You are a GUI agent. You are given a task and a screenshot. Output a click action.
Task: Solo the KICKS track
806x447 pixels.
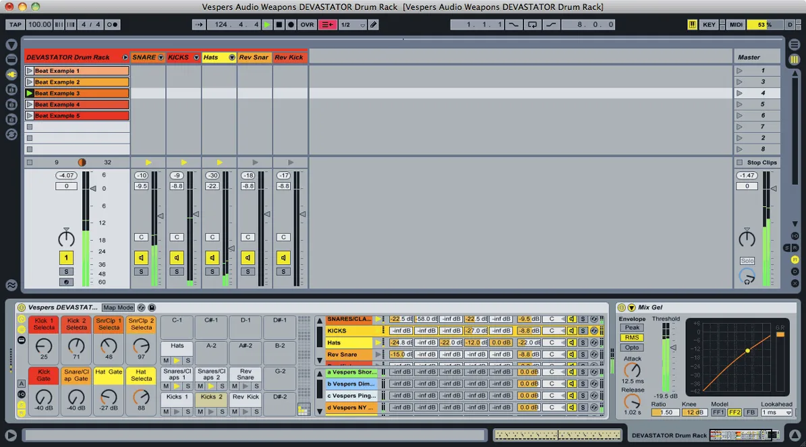click(176, 271)
